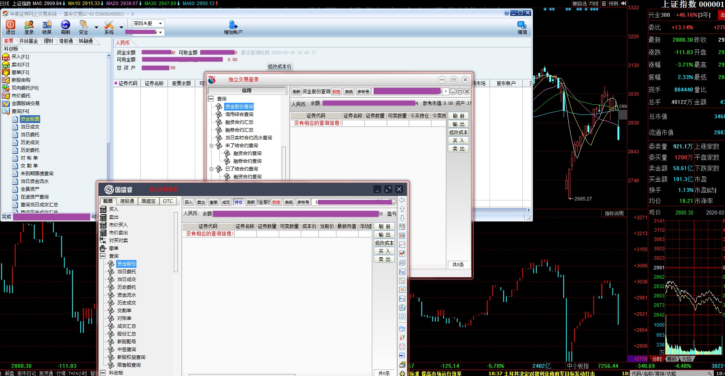Collapse 未了结合约查询 tree node
Image resolution: width=725 pixels, height=376 pixels.
(212, 146)
